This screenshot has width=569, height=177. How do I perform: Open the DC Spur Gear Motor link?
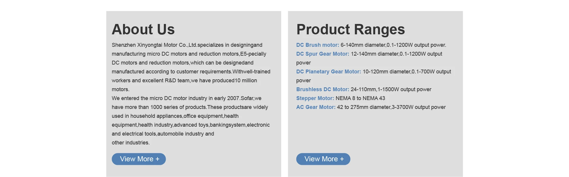(322, 54)
